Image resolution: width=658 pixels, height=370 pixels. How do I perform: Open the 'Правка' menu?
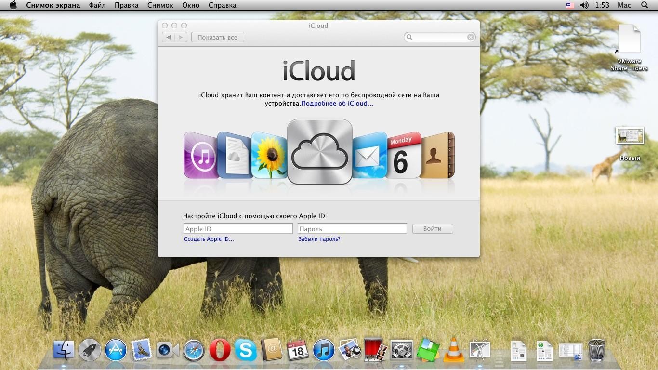point(127,5)
